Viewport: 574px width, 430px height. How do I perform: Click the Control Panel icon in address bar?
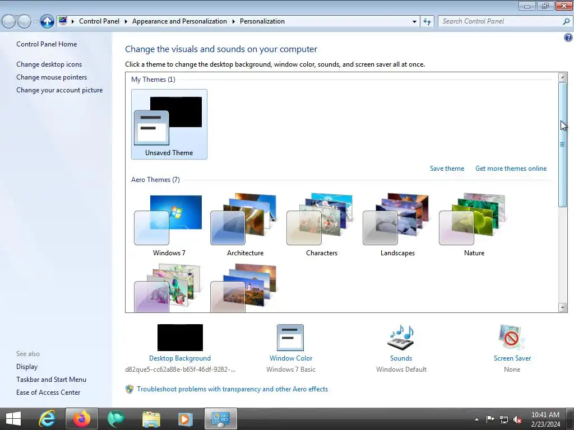click(63, 21)
